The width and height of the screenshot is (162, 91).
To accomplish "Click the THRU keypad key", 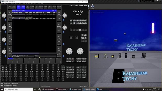I will tap(78, 67).
